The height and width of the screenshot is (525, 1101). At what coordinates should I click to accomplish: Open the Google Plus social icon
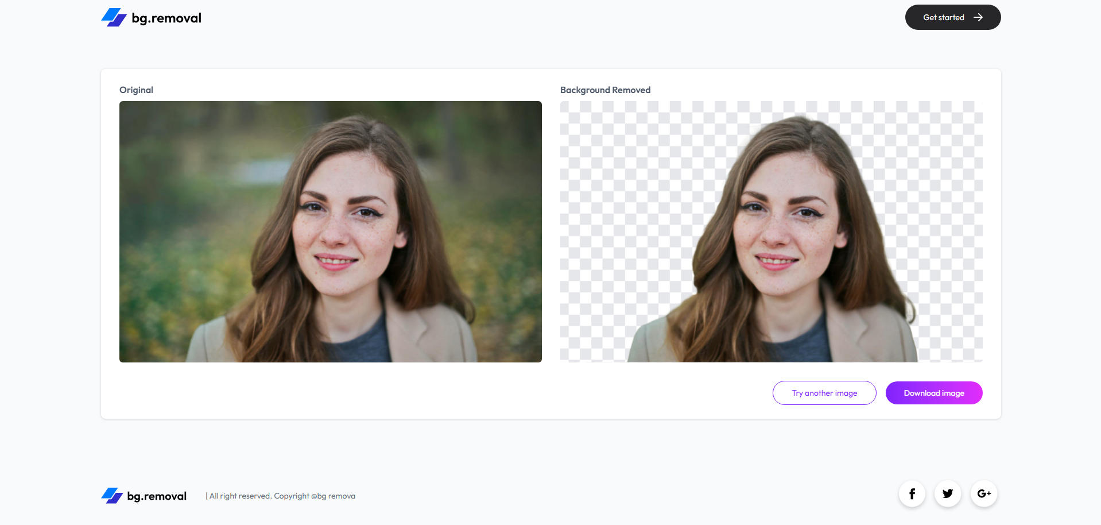coord(983,494)
